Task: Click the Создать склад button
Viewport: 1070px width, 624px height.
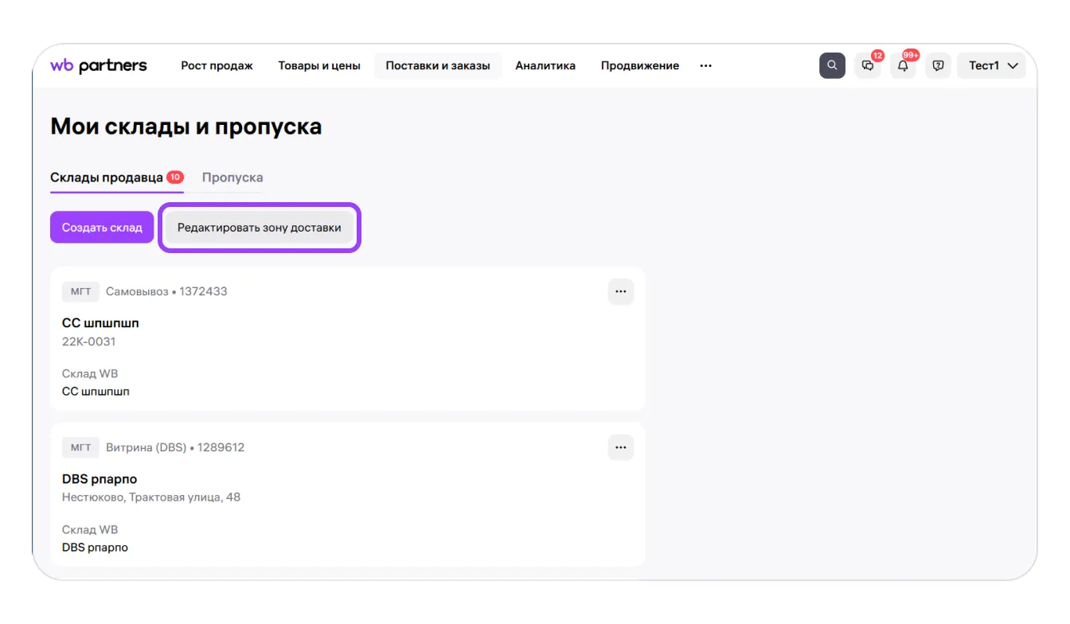Action: click(x=102, y=228)
